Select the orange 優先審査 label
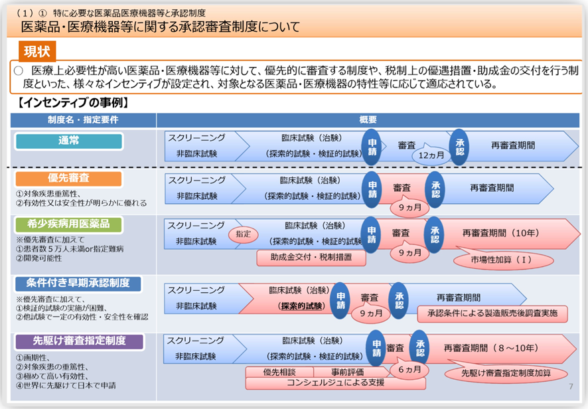This screenshot has height=409, width=588. click(68, 178)
